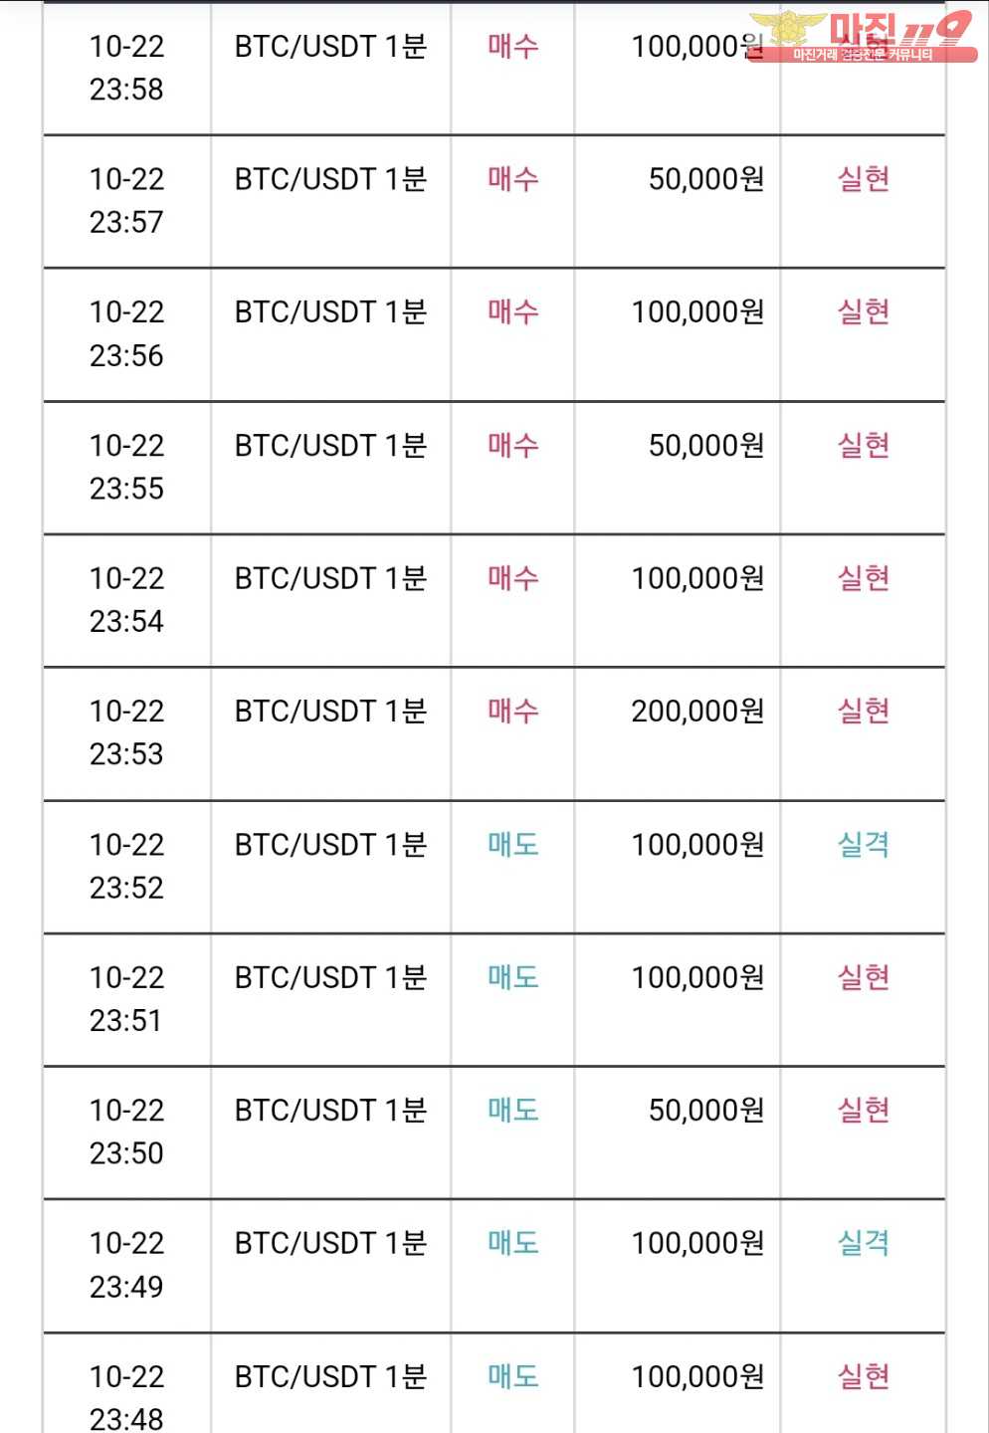Screen dimensions: 989x1433
Task: Click 매수 label in the 23:53 row
Action: 513,712
